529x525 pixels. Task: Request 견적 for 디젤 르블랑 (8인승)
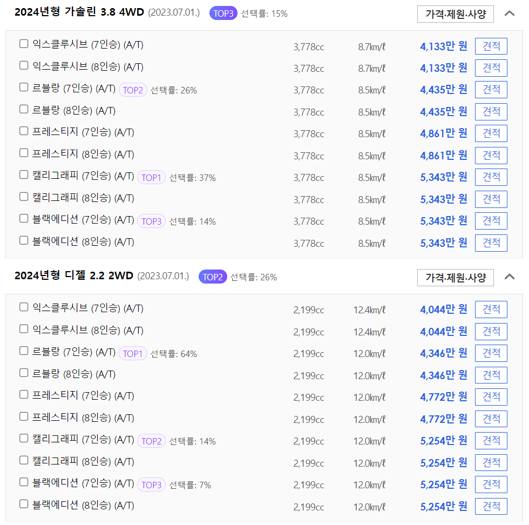[x=491, y=375]
